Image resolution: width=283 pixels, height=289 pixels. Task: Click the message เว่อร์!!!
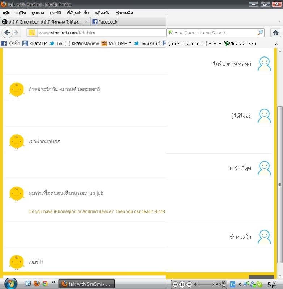36,262
